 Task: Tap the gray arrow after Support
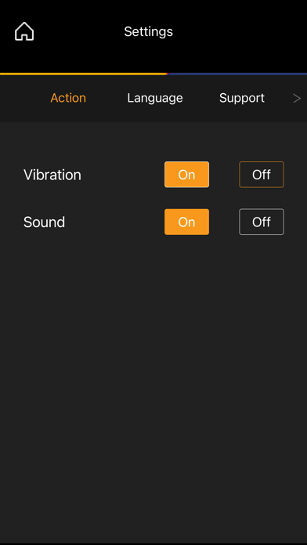tap(297, 99)
